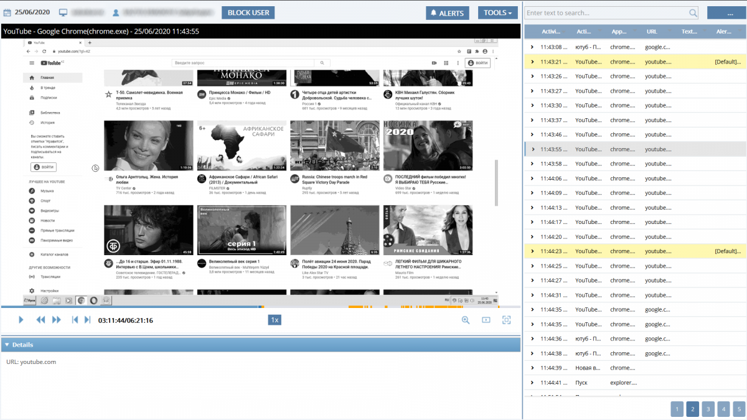
Task: Go to page 3 of activity list
Action: coord(708,409)
